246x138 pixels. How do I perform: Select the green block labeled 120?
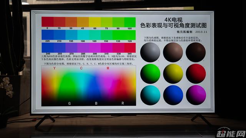(130, 35)
